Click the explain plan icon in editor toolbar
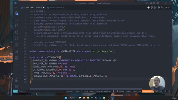178x100 pixels. (155, 7)
